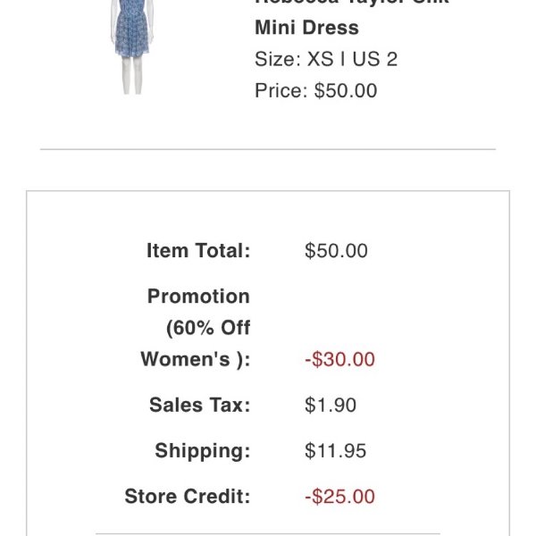Image resolution: width=536 pixels, height=536 pixels.
Task: Open the blue mini dress product thumbnail
Action: click(132, 47)
